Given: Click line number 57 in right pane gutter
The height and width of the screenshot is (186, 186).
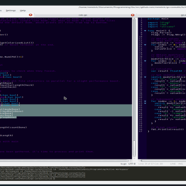Looking at the screenshot, I should pos(140,132).
